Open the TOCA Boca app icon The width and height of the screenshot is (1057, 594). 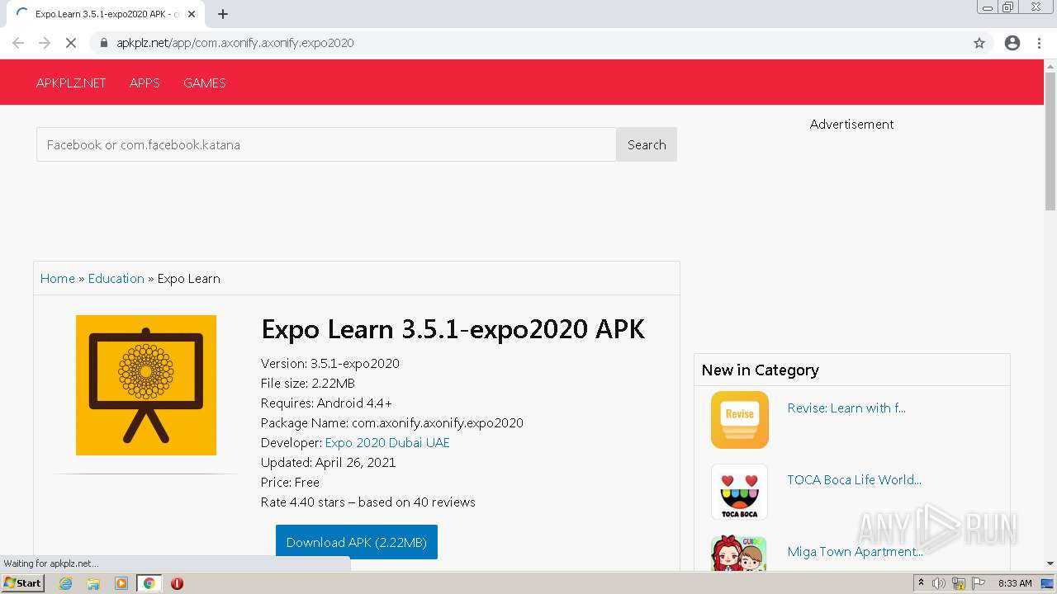[x=740, y=492]
